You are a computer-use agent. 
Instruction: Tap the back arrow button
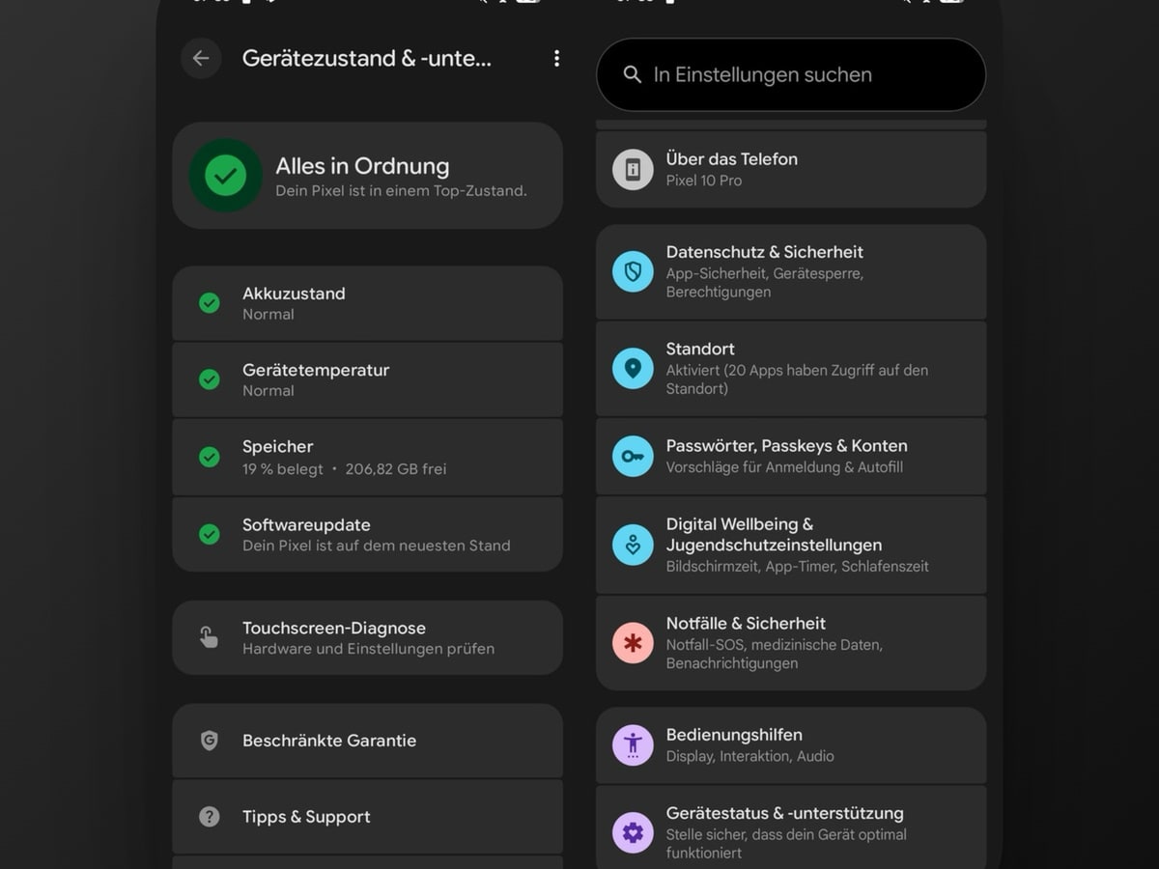point(201,59)
